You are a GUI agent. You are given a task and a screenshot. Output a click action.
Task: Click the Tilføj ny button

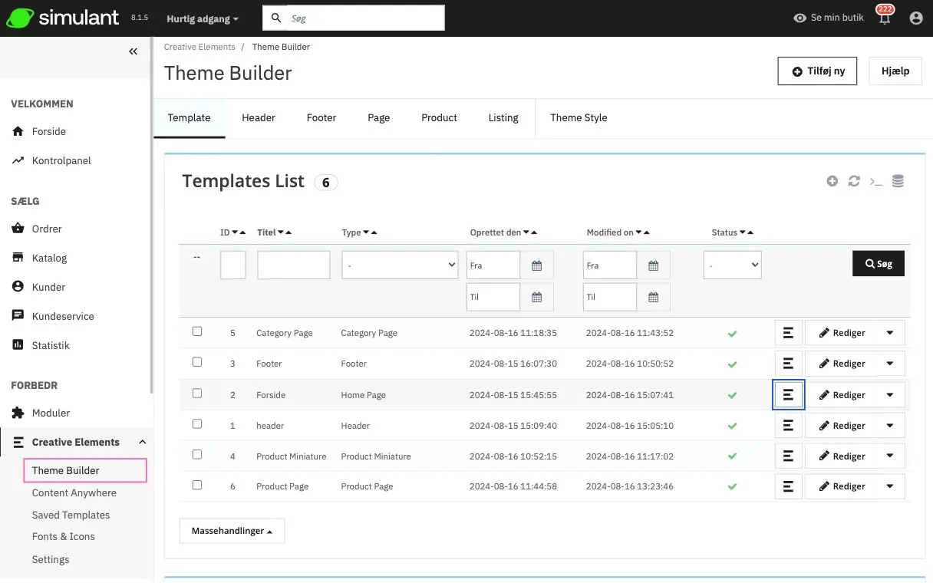(817, 71)
